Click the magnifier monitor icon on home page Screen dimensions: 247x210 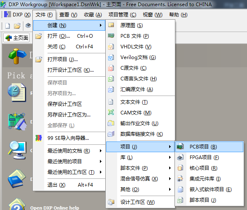tap(17, 150)
